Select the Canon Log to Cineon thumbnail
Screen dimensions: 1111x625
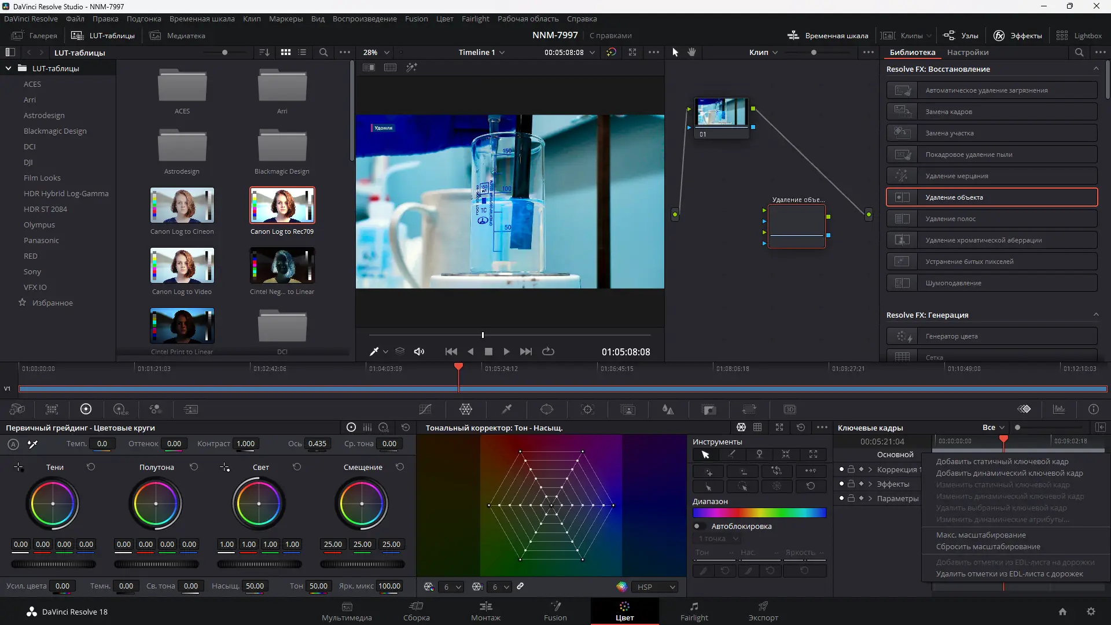(182, 205)
